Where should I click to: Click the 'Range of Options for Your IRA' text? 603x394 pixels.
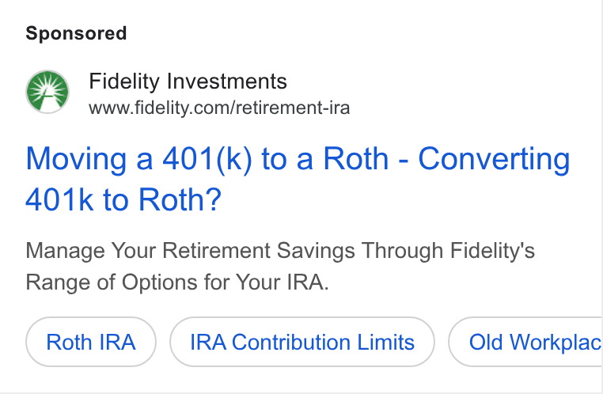point(177,282)
